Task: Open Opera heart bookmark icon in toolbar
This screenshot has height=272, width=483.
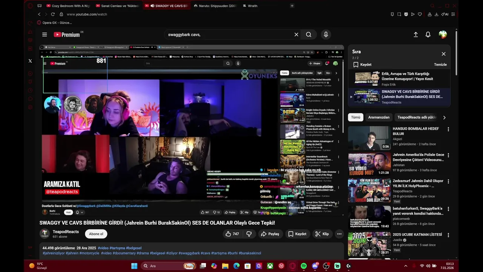Action: [420, 14]
